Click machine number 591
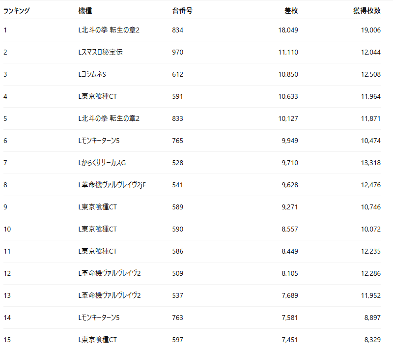This screenshot has height=349, width=393. click(x=178, y=96)
